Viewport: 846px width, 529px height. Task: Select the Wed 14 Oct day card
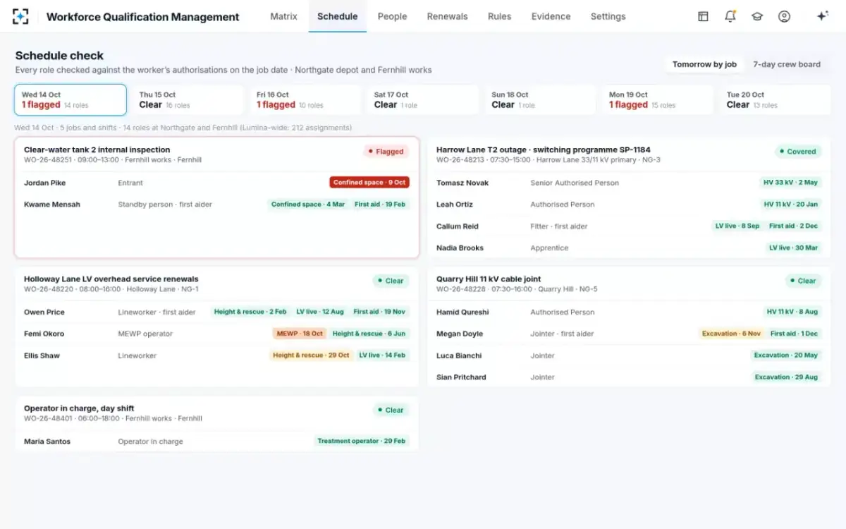tap(70, 99)
